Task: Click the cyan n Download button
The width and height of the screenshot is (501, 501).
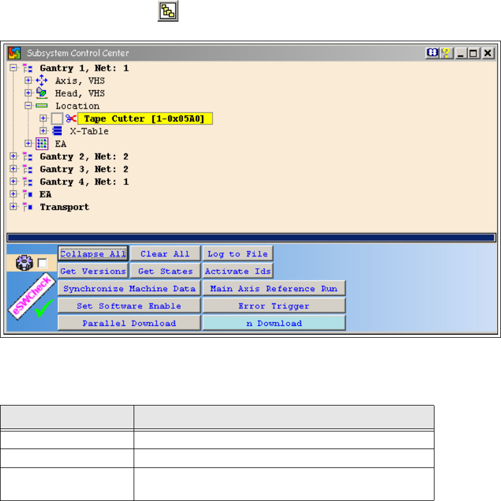Action: pos(274,323)
